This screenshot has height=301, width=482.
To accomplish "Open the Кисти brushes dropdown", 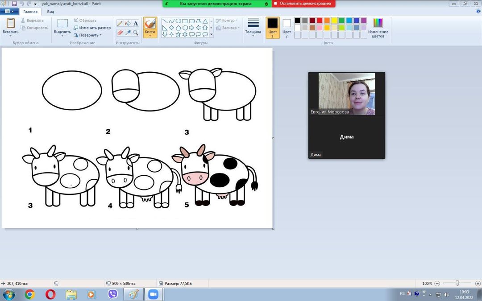I will (x=150, y=28).
